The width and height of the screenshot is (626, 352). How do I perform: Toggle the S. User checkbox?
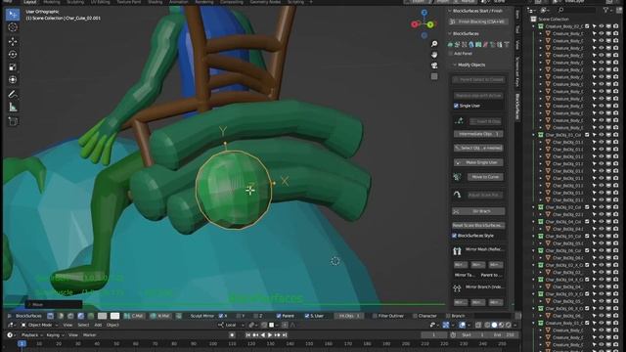pyautogui.click(x=307, y=316)
